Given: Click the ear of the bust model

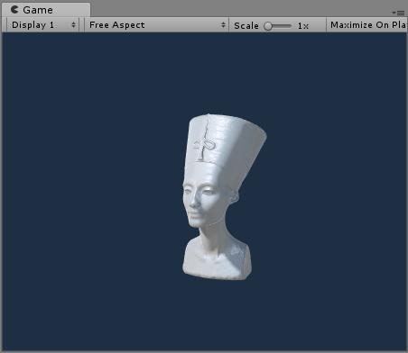Looking at the screenshot, I should click(234, 196).
